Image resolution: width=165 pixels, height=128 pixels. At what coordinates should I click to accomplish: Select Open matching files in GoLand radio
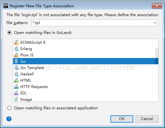9,33
